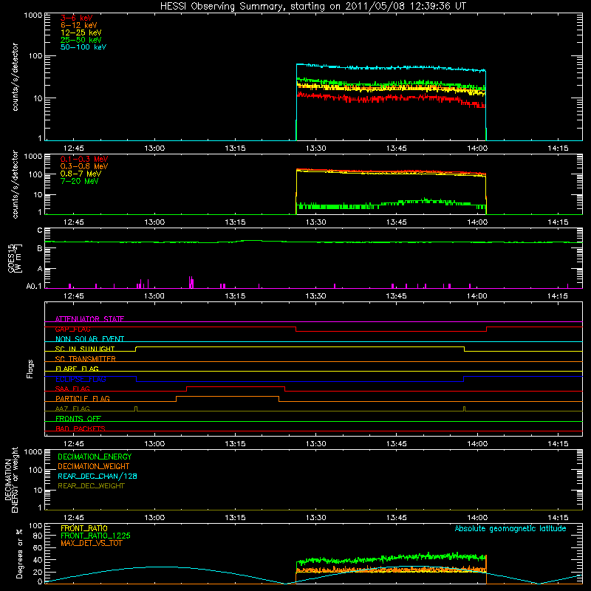
Task: Click the Absolute geomagnetic latitude label
Action: 510,528
